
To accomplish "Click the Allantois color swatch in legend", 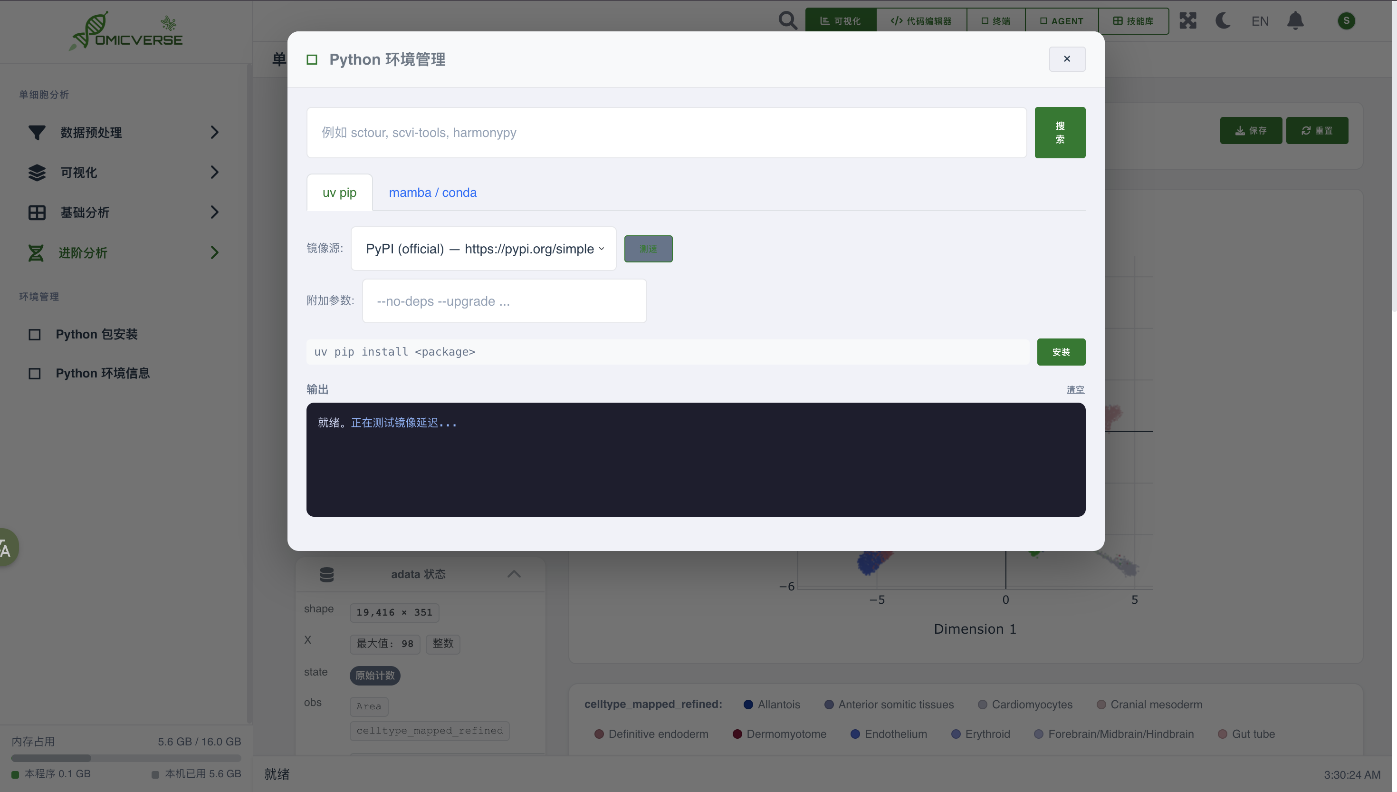I will click(748, 705).
